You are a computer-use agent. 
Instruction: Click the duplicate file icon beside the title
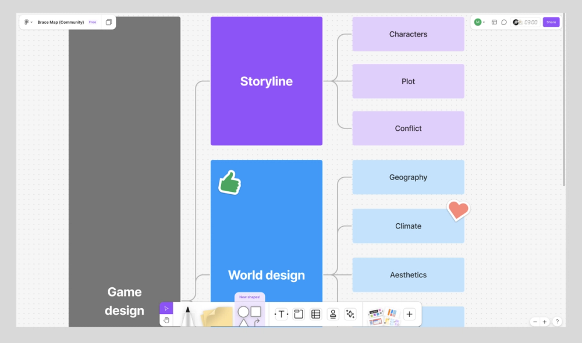109,22
